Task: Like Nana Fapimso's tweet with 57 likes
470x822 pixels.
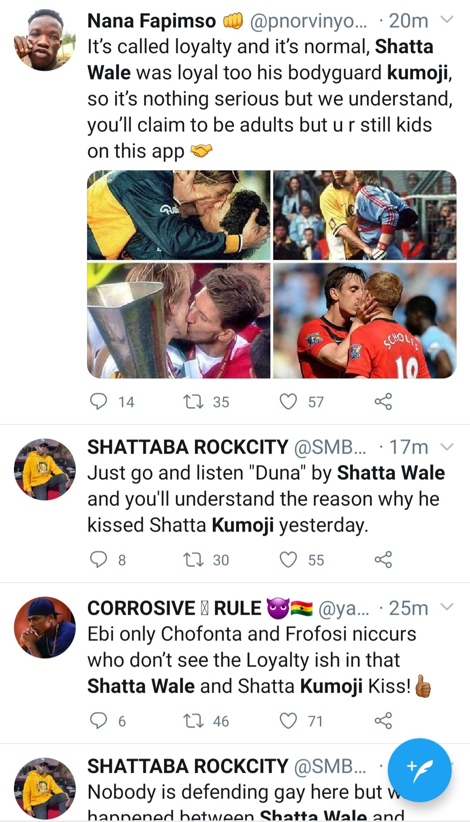Action: tap(288, 401)
